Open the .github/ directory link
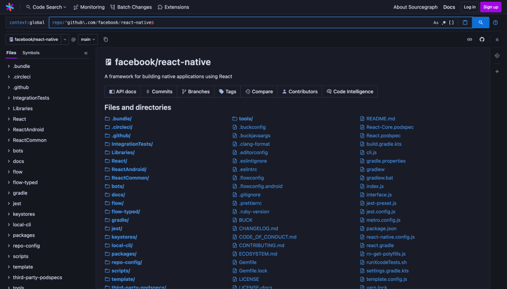This screenshot has height=289, width=507. click(x=121, y=135)
